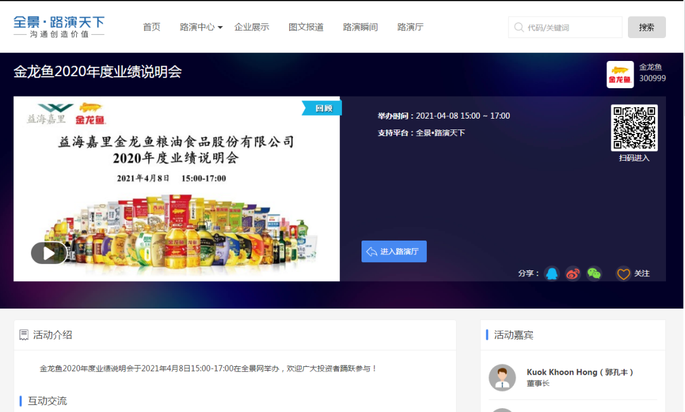Click the 活动介绍 section icon

tap(24, 335)
